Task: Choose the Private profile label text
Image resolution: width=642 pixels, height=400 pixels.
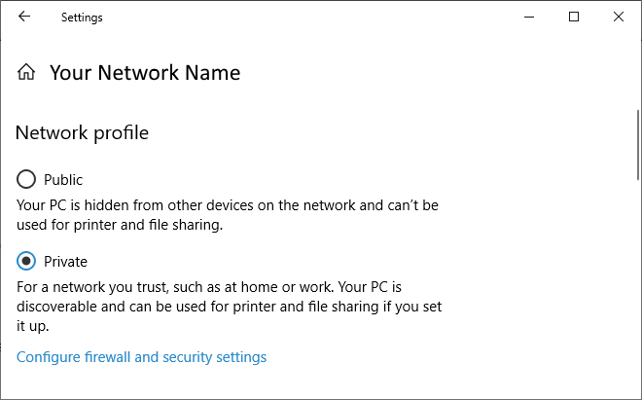Action: (65, 262)
